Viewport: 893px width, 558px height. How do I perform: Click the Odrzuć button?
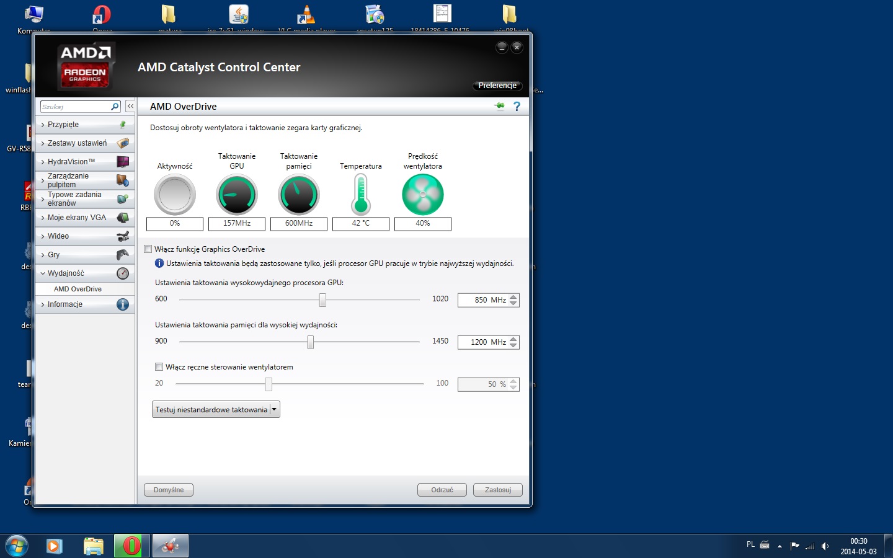(442, 490)
